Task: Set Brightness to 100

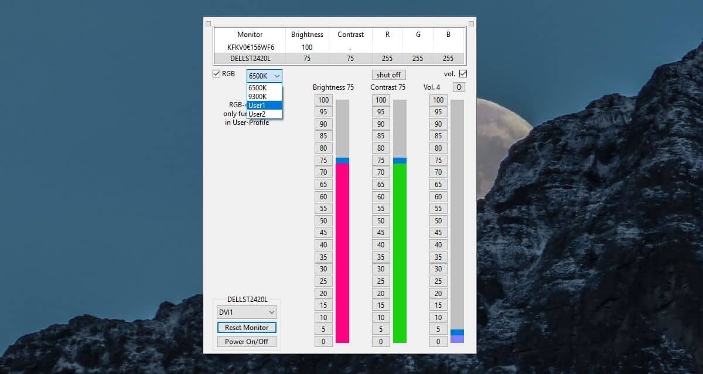Action: pos(323,100)
